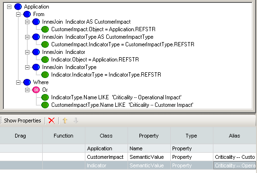
Task: Click blue icon of plain InnerJoin Indicator
Action: (36, 52)
